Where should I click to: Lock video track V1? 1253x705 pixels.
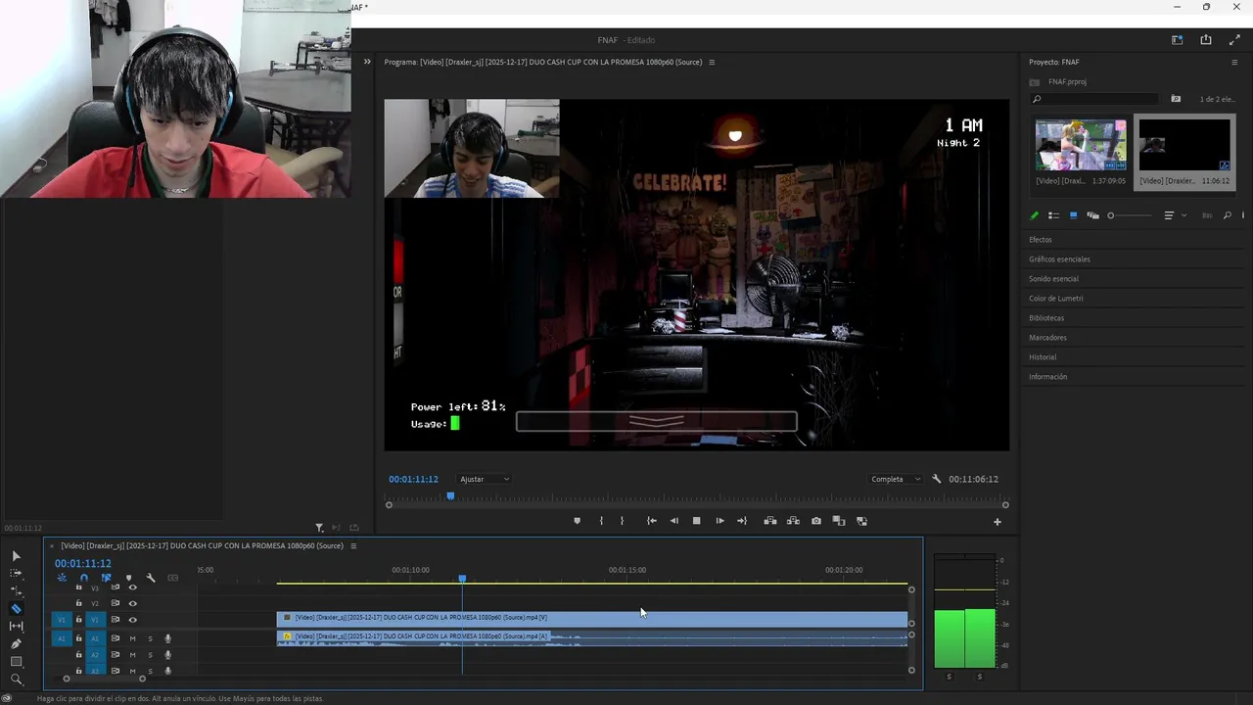79,620
